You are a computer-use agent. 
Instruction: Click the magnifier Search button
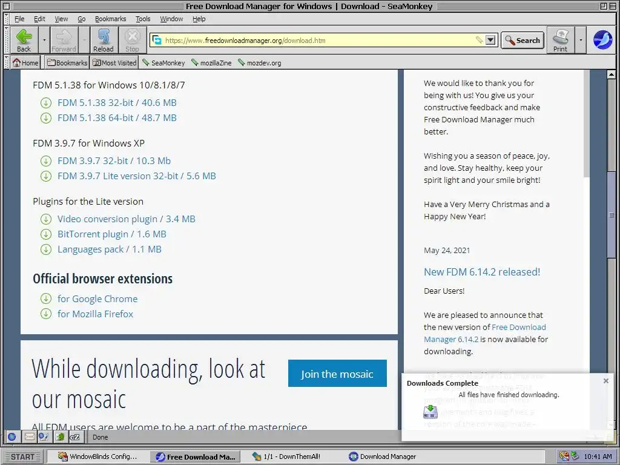tap(523, 41)
